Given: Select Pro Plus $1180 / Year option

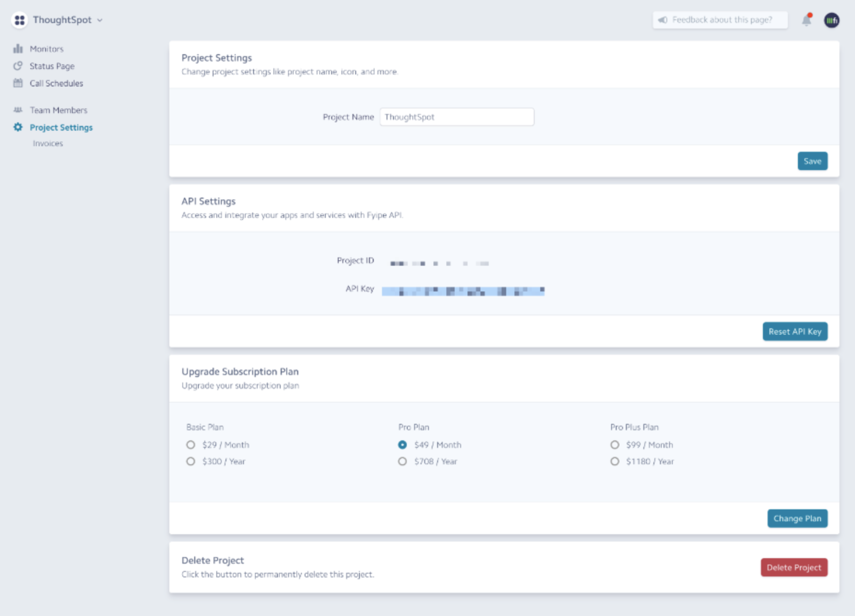Looking at the screenshot, I should (615, 461).
